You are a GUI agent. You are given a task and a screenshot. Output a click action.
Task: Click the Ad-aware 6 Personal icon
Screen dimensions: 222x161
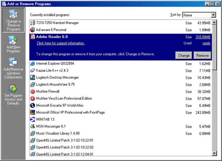pos(33,30)
